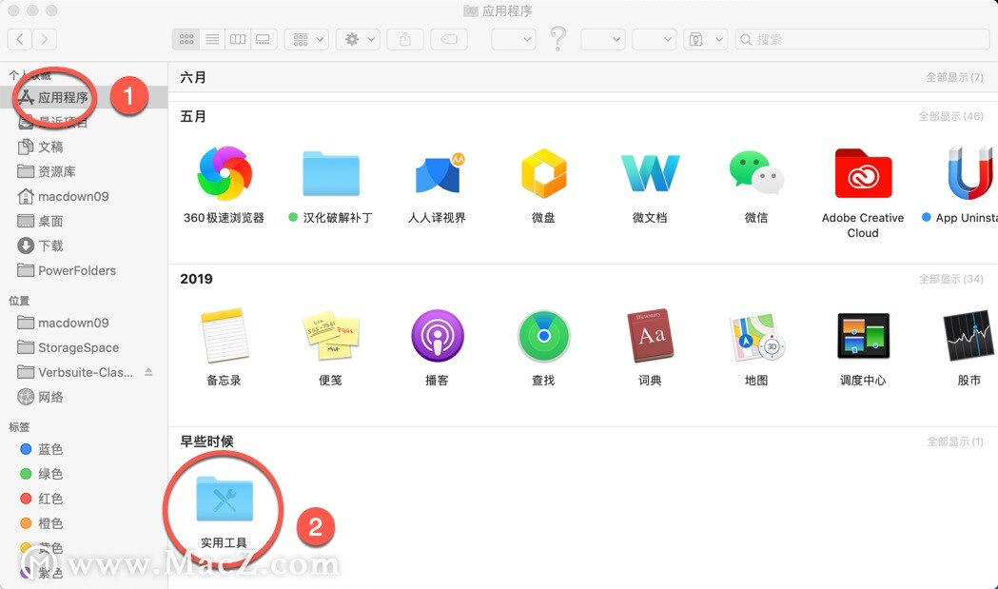Launch the 微文档 app
Image resolution: width=998 pixels, height=589 pixels.
650,173
